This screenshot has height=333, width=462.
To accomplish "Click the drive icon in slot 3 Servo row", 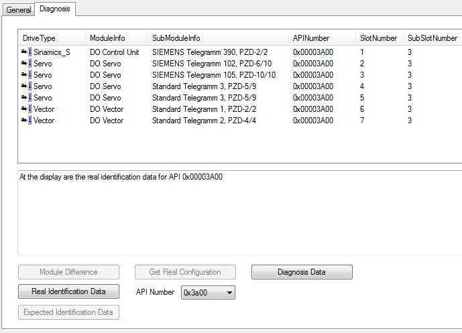I will tap(27, 75).
